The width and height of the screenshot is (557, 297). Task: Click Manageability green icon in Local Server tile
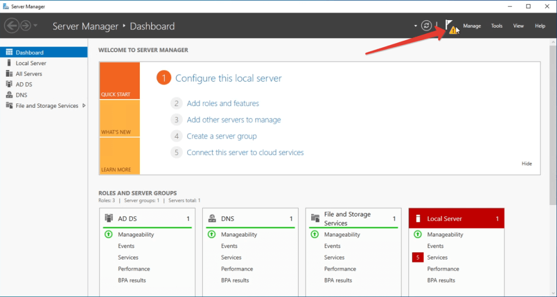418,234
